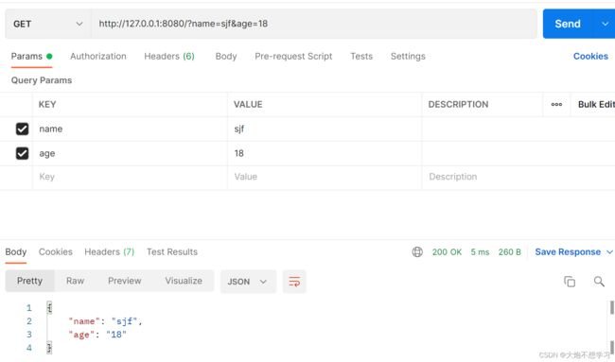Open the Pre-request Script tab

coord(293,57)
